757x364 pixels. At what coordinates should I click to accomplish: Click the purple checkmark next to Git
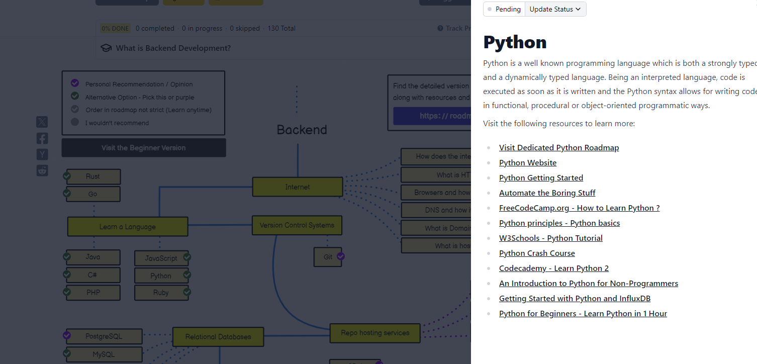[341, 256]
